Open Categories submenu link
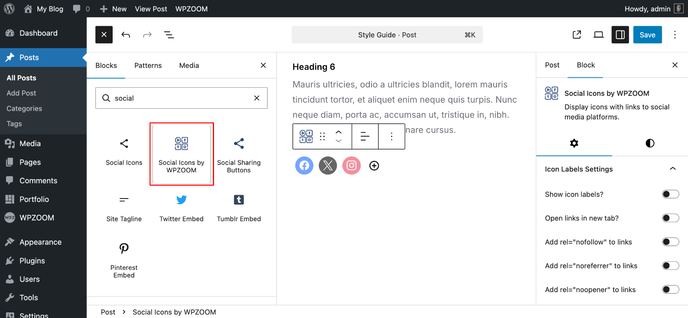688x318 pixels. click(x=24, y=108)
